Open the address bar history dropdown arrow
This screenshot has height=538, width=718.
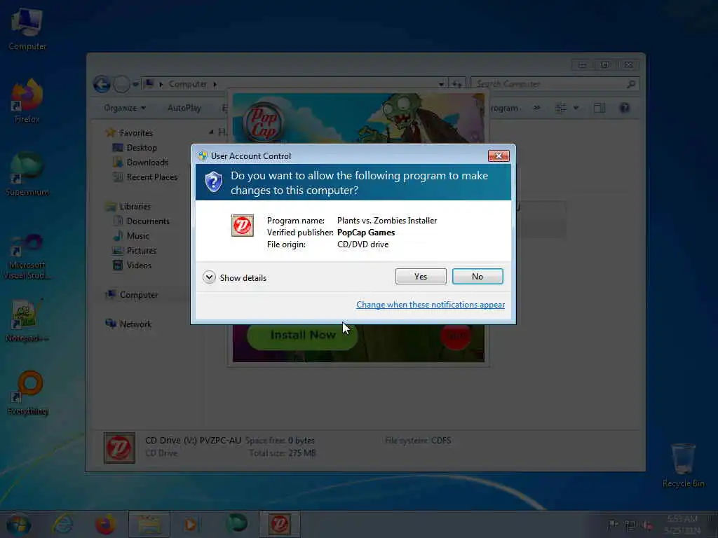click(x=441, y=84)
